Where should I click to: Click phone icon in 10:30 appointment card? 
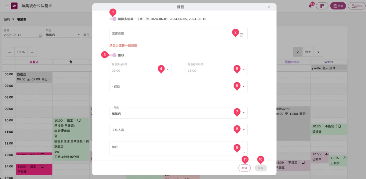340,126
